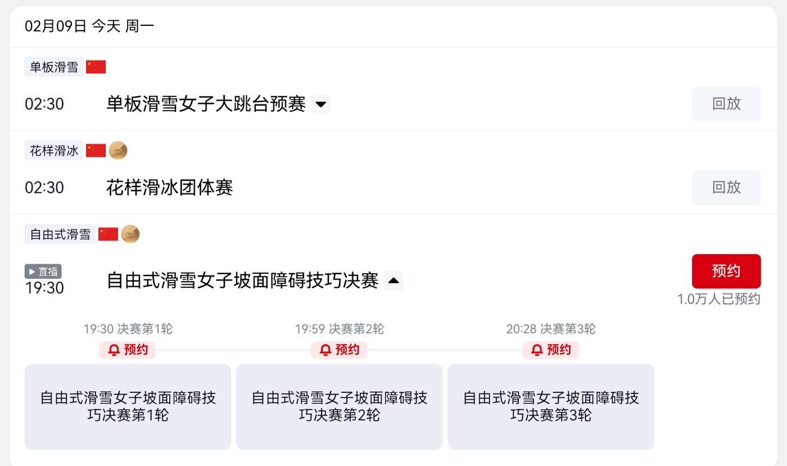Click China flag icon beside 花样滑冰 tag
This screenshot has height=466, width=787.
(x=96, y=150)
